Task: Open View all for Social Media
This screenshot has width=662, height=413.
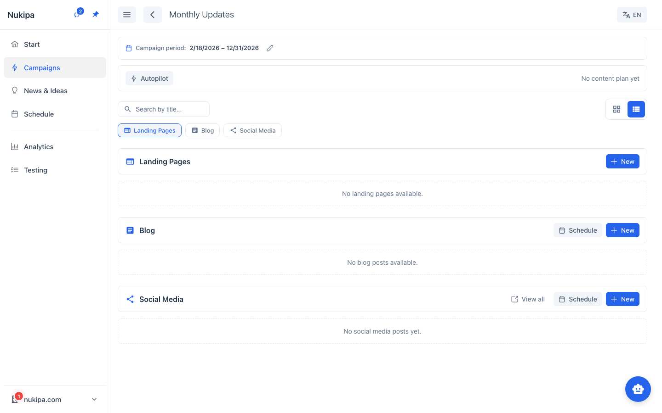Action: click(528, 299)
